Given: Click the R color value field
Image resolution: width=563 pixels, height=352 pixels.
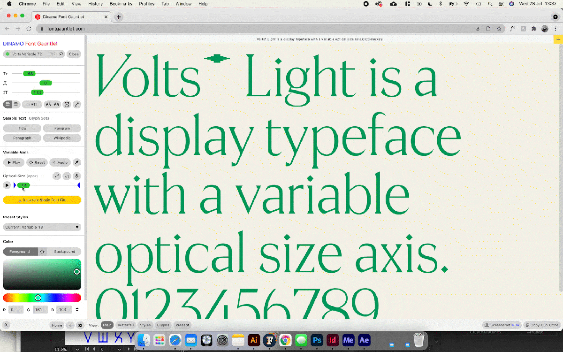Looking at the screenshot, I should 16,310.
